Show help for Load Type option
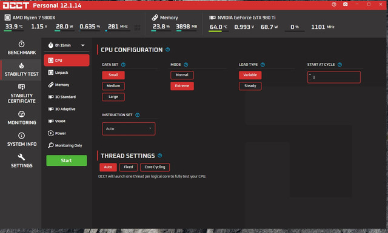 (x=263, y=65)
